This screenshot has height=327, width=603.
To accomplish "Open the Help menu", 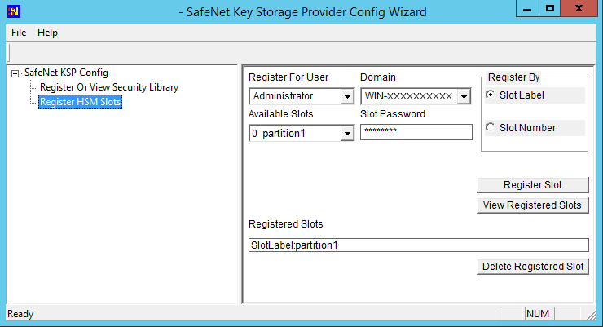I will point(47,33).
